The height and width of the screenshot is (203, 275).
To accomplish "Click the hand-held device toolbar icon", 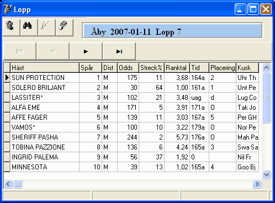I will point(64,27).
